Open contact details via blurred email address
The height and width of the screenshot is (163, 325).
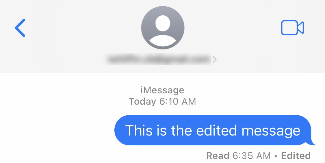159,59
